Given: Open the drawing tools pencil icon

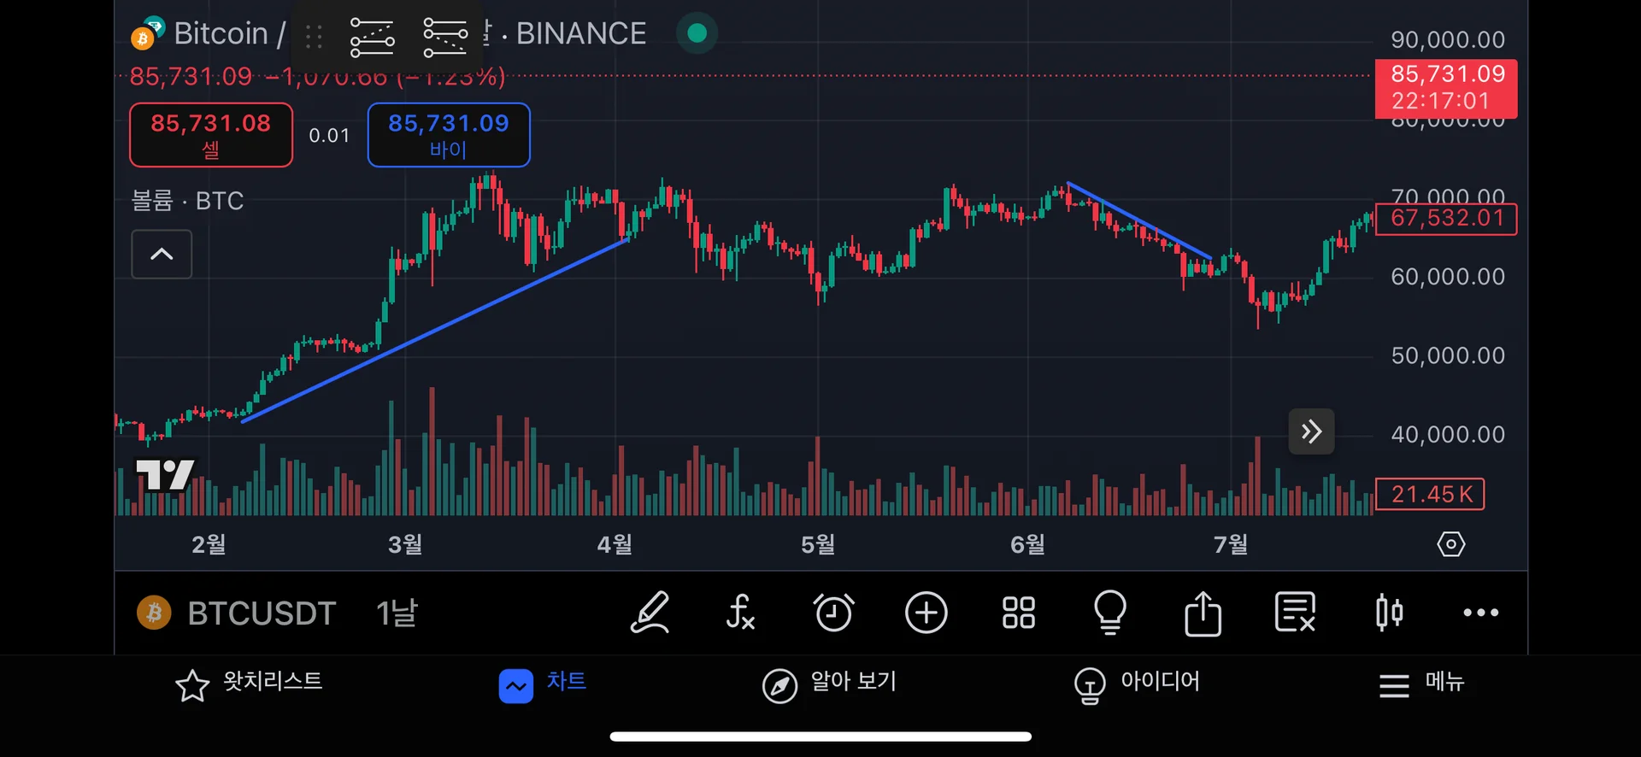Looking at the screenshot, I should click(650, 613).
